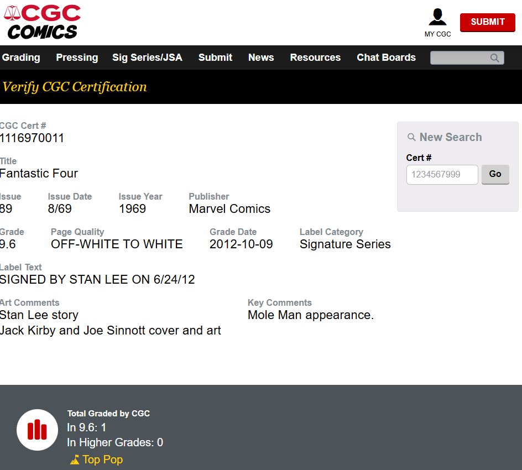The width and height of the screenshot is (522, 470).
Task: Click the Cert # input field
Action: [442, 174]
